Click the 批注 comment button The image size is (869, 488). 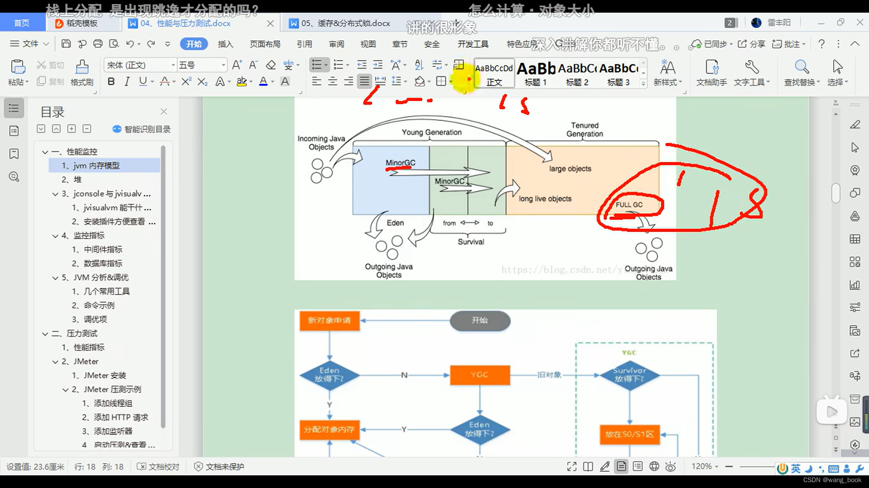click(x=788, y=44)
